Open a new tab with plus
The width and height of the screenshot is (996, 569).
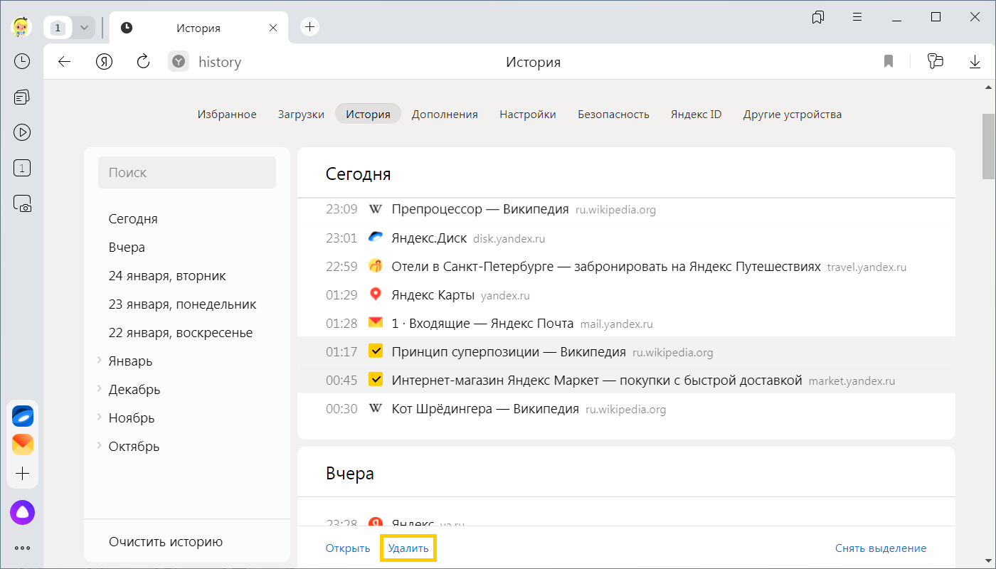point(309,27)
